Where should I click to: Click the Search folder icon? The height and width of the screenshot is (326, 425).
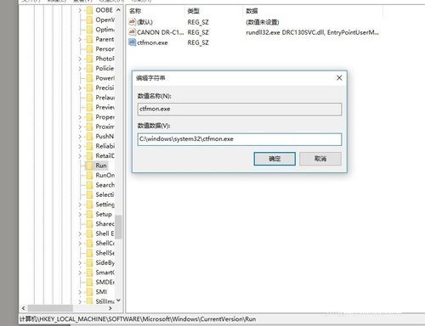pos(89,185)
